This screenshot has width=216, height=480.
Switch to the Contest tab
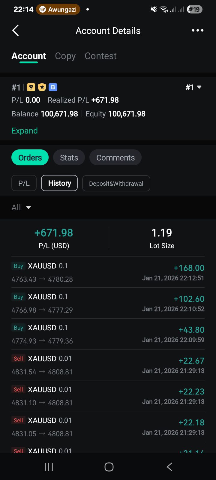pyautogui.click(x=100, y=56)
